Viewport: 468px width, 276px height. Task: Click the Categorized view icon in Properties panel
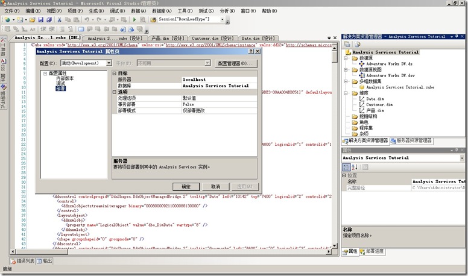[x=346, y=167]
